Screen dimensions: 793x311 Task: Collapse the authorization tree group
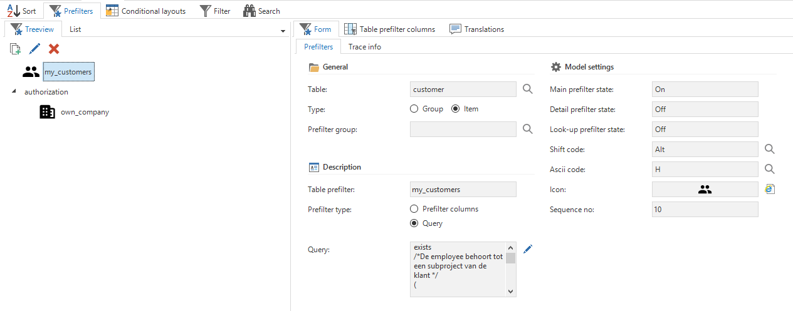pos(14,91)
